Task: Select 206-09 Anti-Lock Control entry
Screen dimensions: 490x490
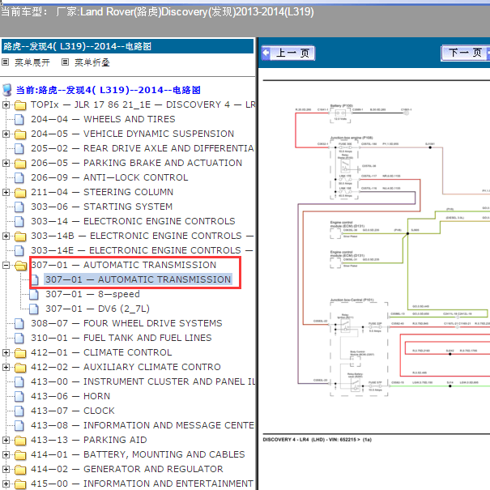Action: 109,177
